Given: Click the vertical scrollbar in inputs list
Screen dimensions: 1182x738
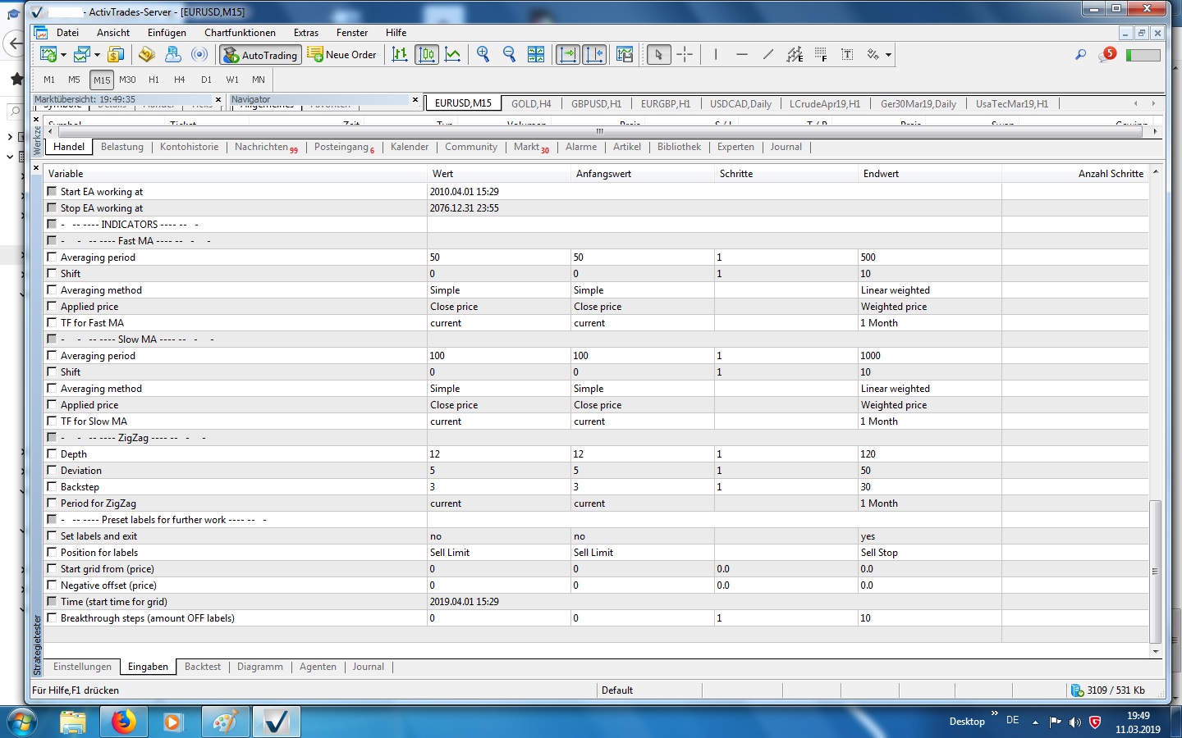Looking at the screenshot, I should click(x=1155, y=571).
